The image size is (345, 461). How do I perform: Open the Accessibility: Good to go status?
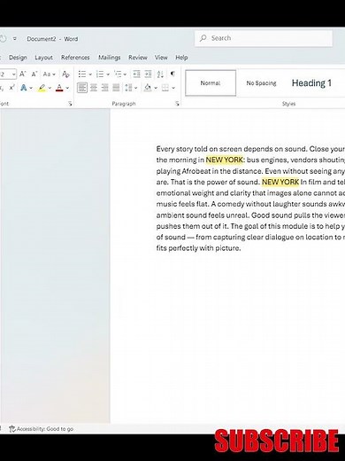point(42,429)
